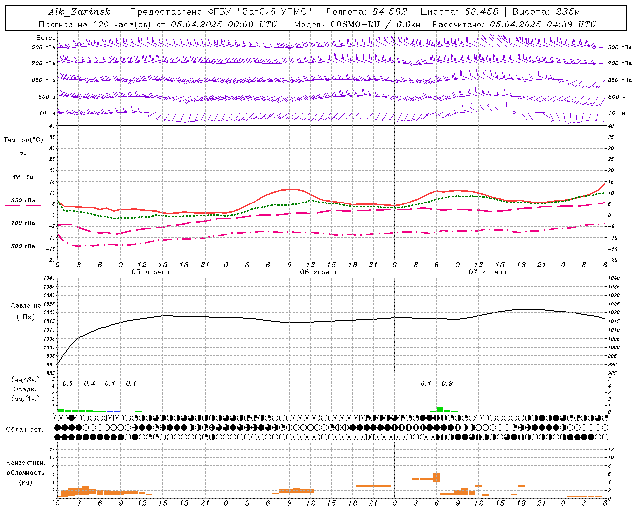
Task: Click the forecast start 05.04.2025 00:00 UTC
Action: (x=224, y=24)
